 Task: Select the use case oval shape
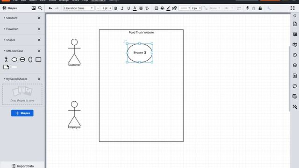coord(14,60)
